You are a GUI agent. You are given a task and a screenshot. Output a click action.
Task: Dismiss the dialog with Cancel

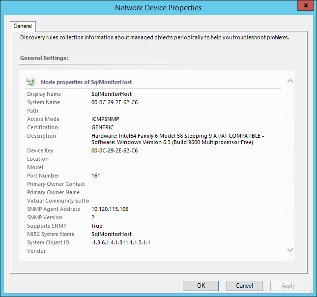tap(244, 286)
